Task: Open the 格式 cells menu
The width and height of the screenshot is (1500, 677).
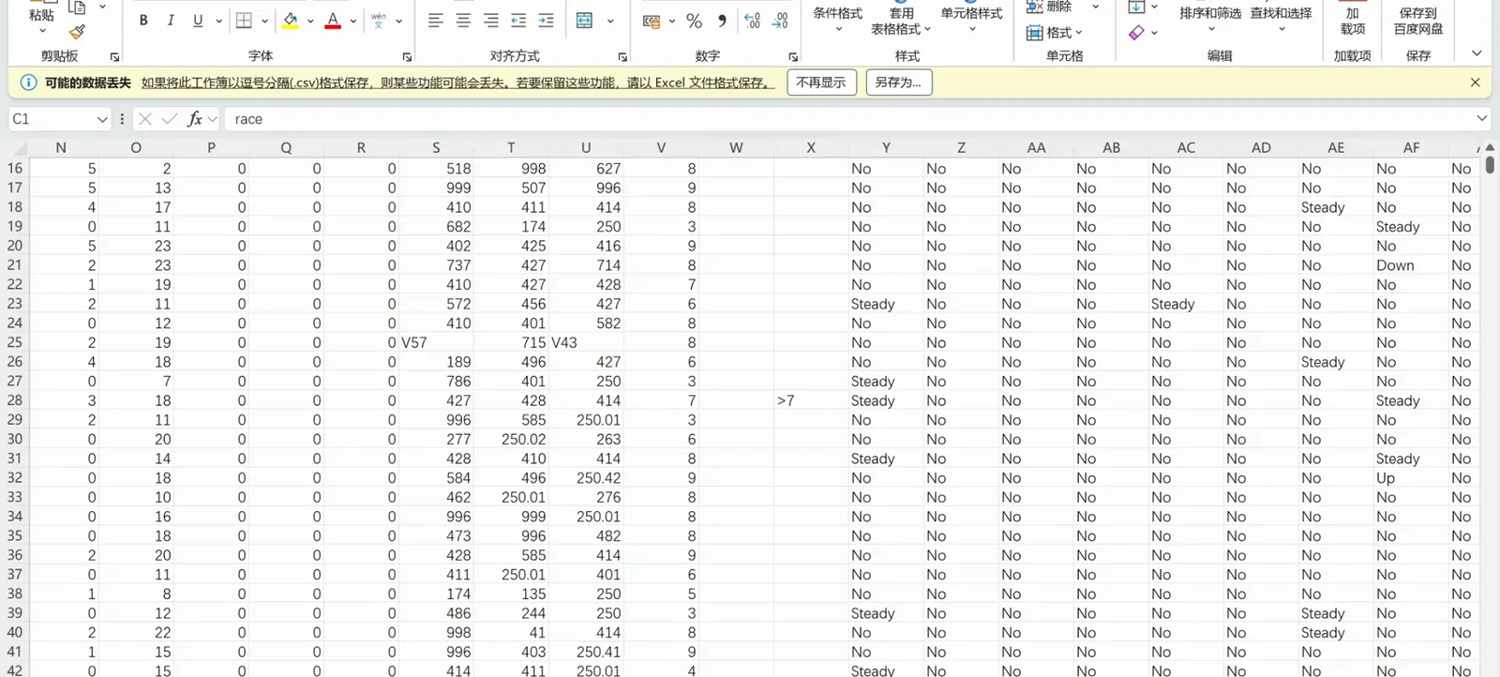Action: [x=1055, y=33]
